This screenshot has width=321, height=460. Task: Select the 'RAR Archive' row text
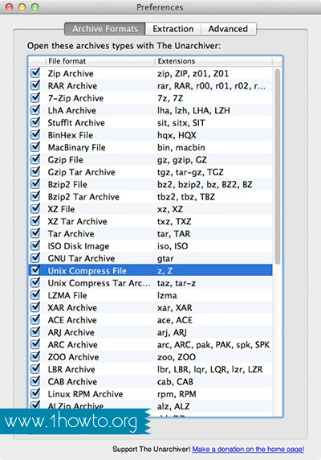coord(72,86)
